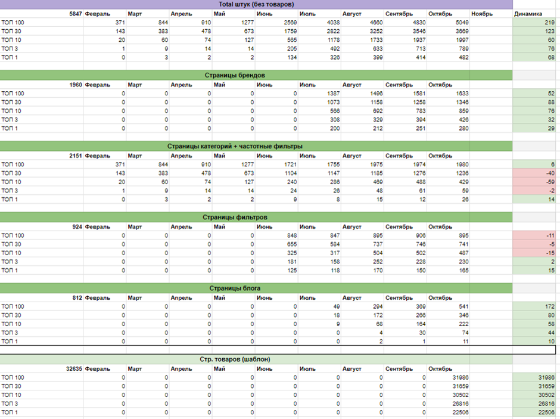This screenshot has width=560, height=419.
Task: Select the brands total cell 1960
Action: tap(75, 85)
